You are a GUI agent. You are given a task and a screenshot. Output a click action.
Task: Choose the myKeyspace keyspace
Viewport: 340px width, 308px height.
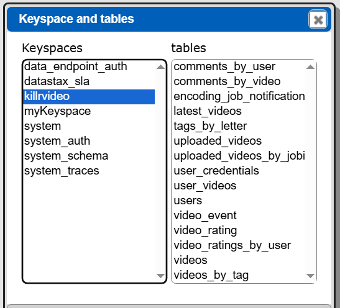[x=89, y=112]
